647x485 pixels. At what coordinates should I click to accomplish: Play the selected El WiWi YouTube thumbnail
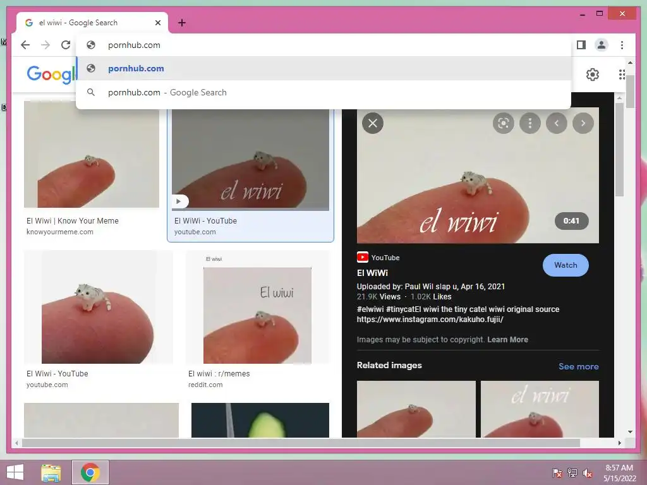[x=250, y=160]
